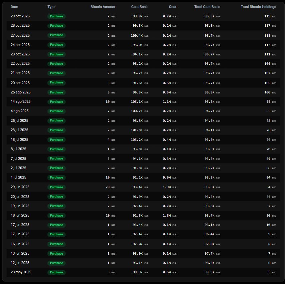Click the Cost Basis column header
Image resolution: width=285 pixels, height=284 pixels.
pos(140,7)
